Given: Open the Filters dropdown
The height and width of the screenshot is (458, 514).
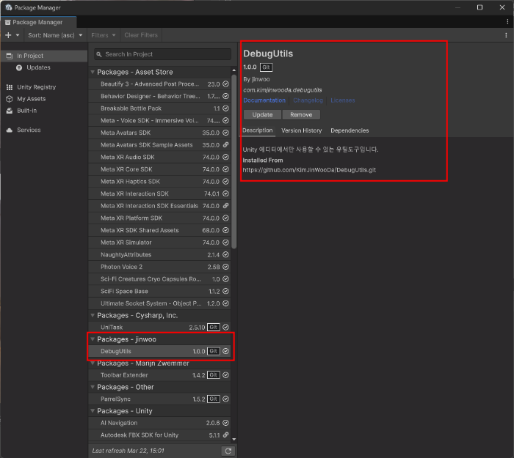Looking at the screenshot, I should (x=104, y=35).
